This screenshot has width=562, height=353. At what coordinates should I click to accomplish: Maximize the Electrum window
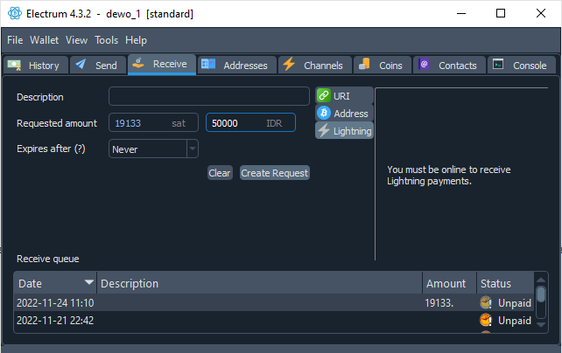pyautogui.click(x=501, y=13)
